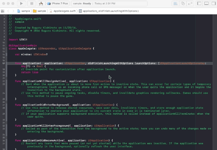This screenshot has height=150, width=217.
Task: Show the Assistant editor
Action: (183, 4)
